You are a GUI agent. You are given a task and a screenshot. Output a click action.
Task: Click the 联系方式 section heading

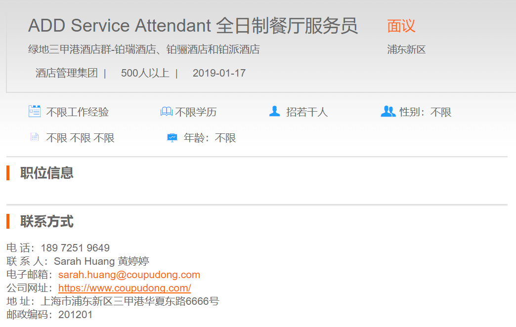pos(47,221)
